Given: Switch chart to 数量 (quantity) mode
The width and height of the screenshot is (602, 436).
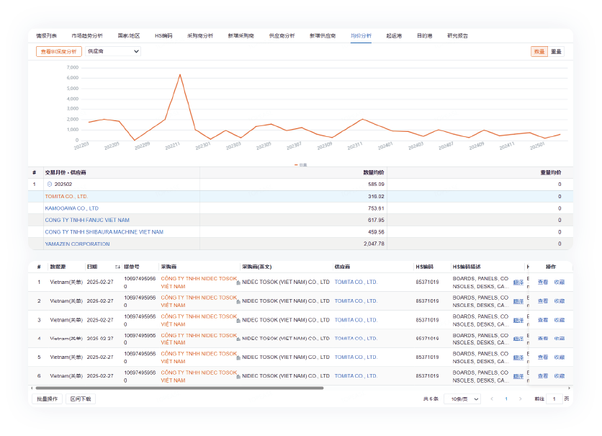Looking at the screenshot, I should tap(539, 51).
